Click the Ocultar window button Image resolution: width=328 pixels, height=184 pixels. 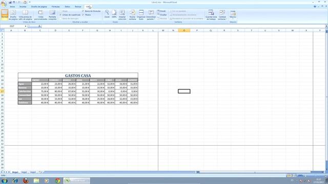[162, 15]
